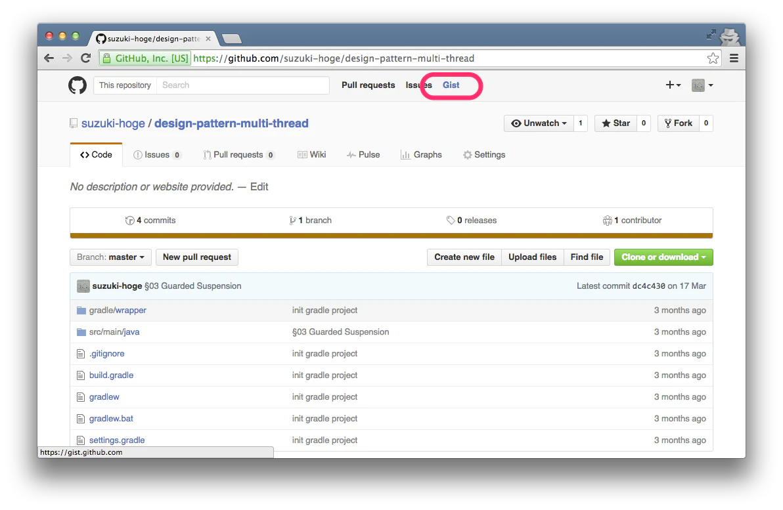Open the build.gradle file
This screenshot has width=783, height=510.
(x=112, y=375)
